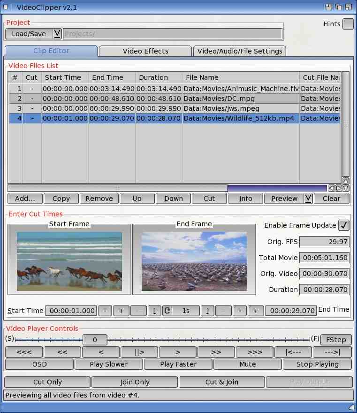This screenshot has height=413, width=357.
Task: Jump to start with |<--- button
Action: click(293, 352)
